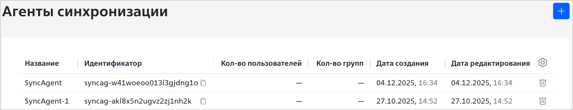This screenshot has height=110, width=573.
Task: Select identifier text syncag-w41woeoo013l3gjdng1o
Action: pos(141,83)
